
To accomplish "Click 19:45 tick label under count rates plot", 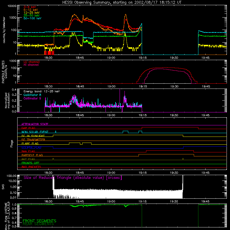I will click(205, 58).
